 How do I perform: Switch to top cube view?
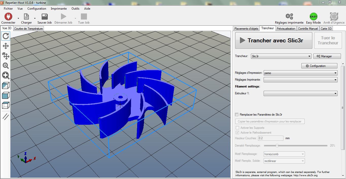click(6, 105)
